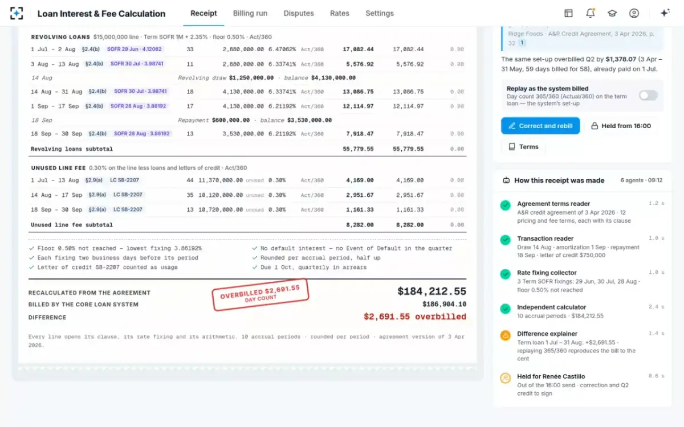
Task: Open SOFR 28 Aug tag on 1 Sep – 17 Sep row
Action: coord(139,106)
